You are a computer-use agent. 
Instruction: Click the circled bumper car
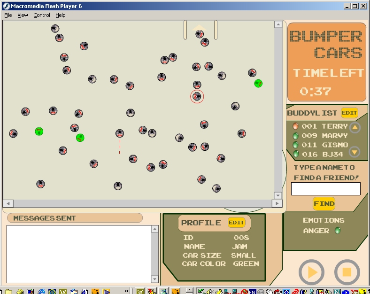pos(197,96)
